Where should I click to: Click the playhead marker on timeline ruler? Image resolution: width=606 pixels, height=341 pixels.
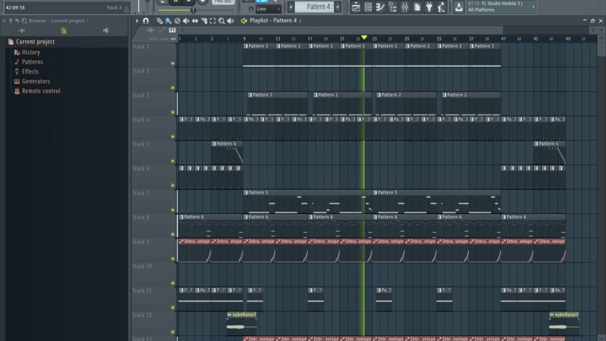pyautogui.click(x=364, y=37)
